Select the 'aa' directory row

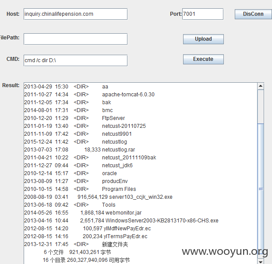[x=66, y=87]
